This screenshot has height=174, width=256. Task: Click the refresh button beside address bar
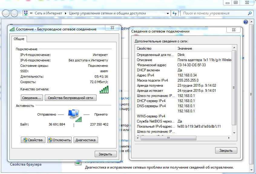(x=175, y=13)
